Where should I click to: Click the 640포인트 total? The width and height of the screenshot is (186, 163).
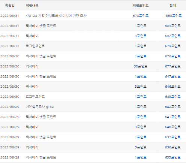pos(173,127)
